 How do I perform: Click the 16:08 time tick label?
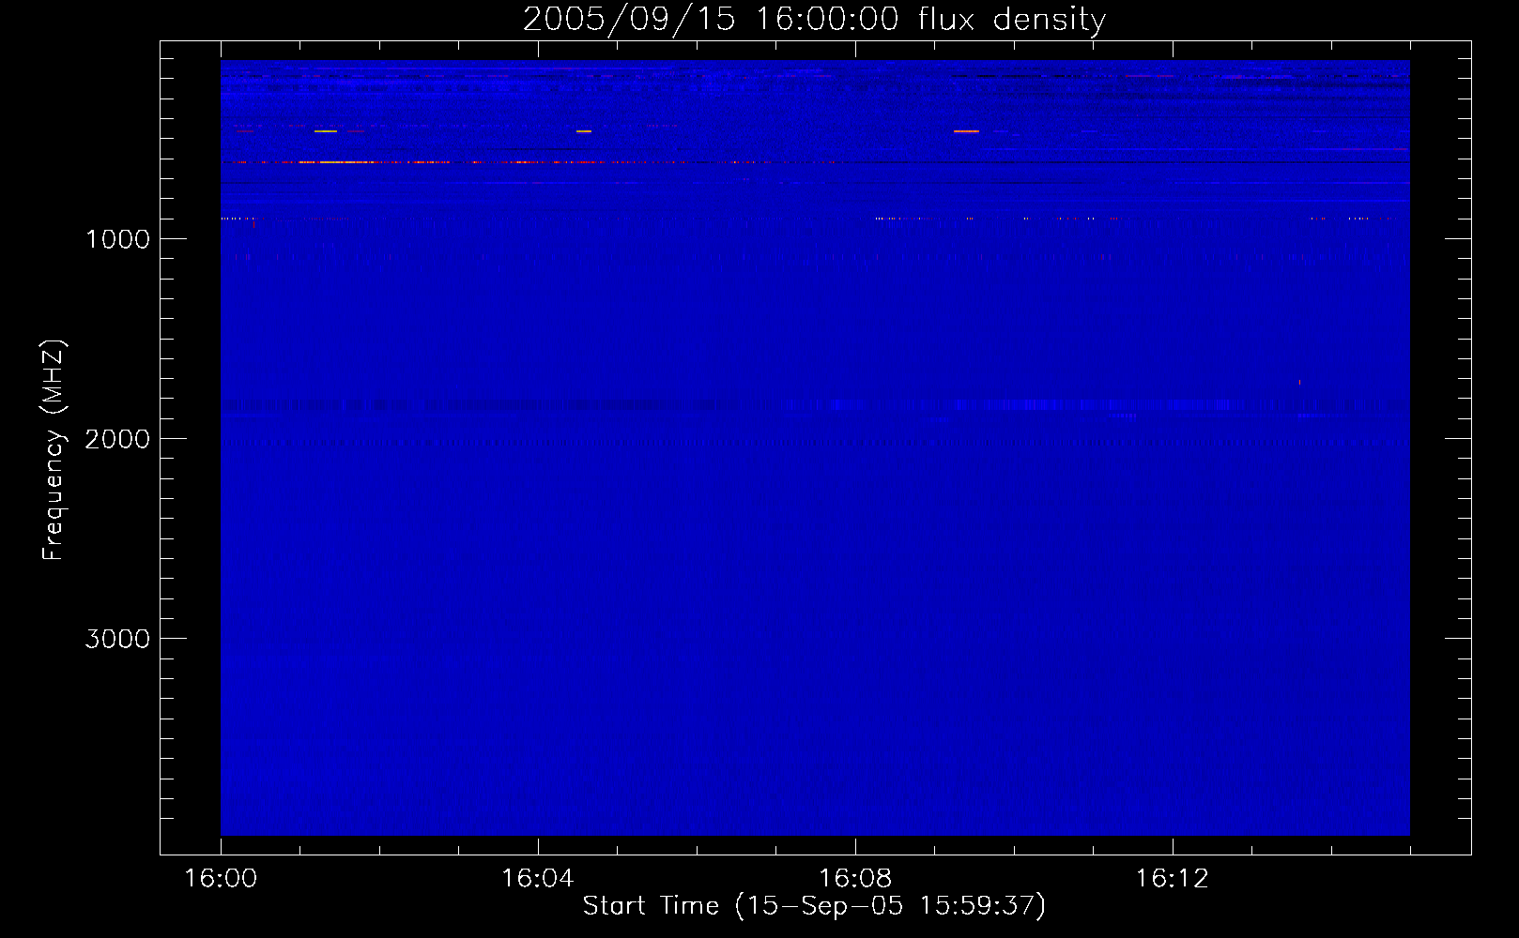coord(855,879)
